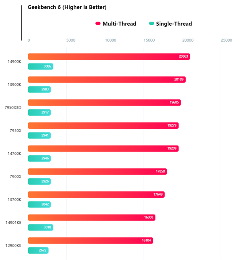Click the 14901KE multi-thread bar showing 16308

coord(91,218)
